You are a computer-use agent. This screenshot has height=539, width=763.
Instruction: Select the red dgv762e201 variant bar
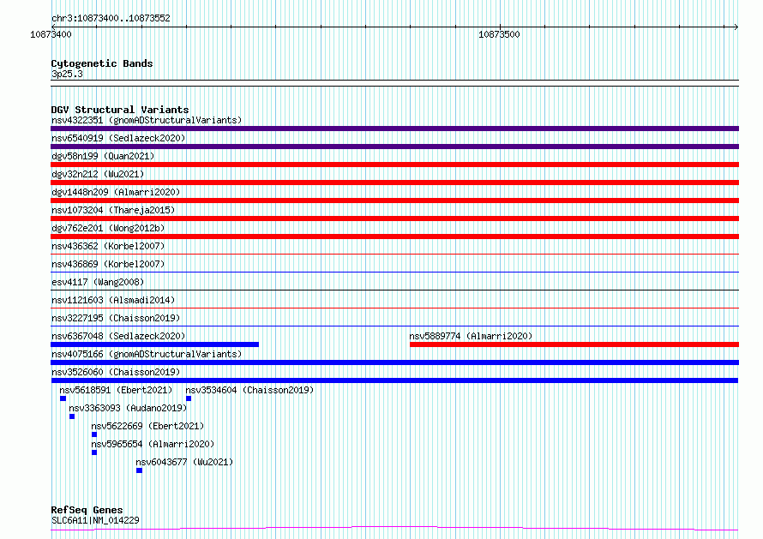click(x=394, y=237)
